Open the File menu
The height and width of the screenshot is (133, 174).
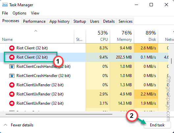click(x=5, y=13)
